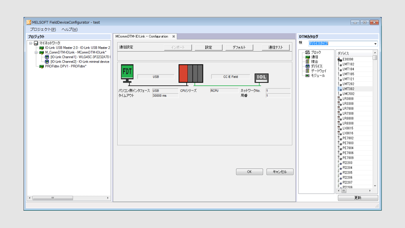Screen dimensions: 405x228
Task: Select the ゲートウェイ category icon in catalog
Action: coord(307,71)
